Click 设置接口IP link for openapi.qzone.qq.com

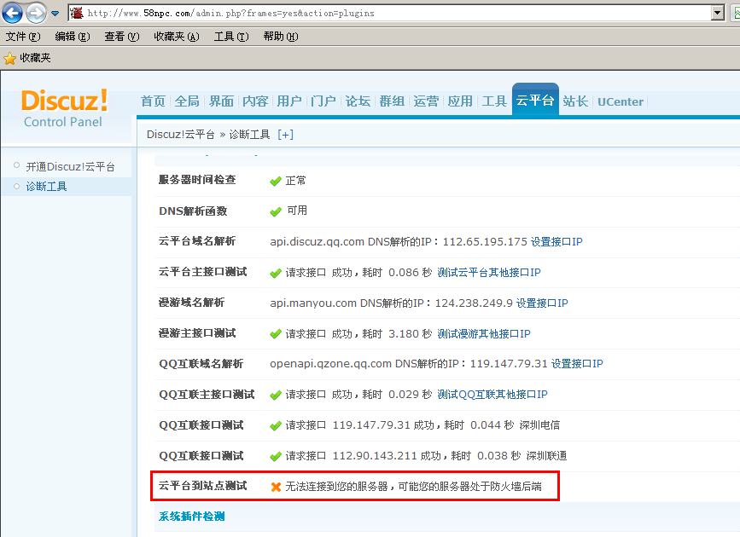tap(577, 364)
